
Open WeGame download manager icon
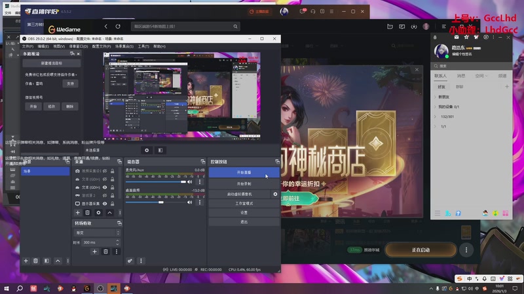point(414,27)
